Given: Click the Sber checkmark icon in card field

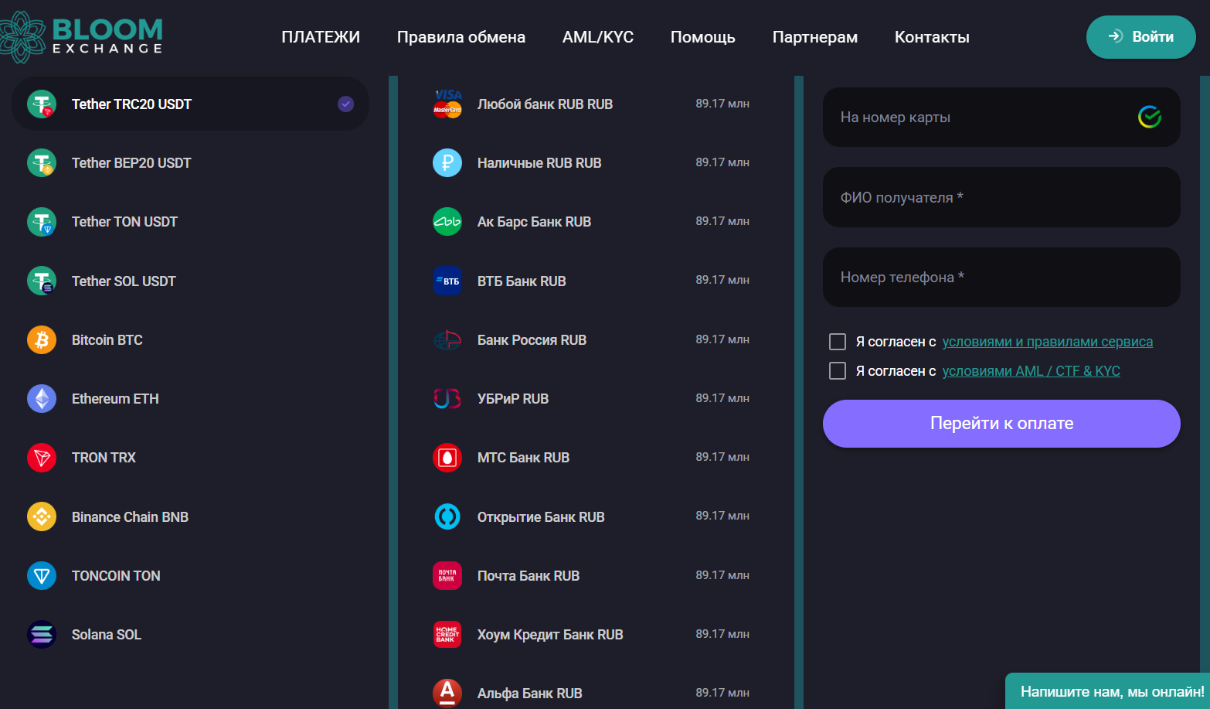Looking at the screenshot, I should tap(1150, 117).
